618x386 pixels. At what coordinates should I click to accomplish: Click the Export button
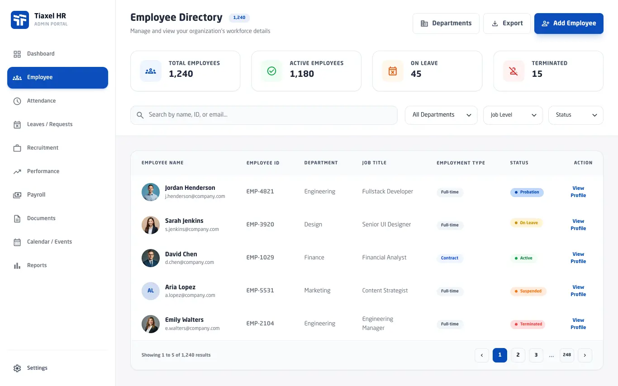coord(507,24)
